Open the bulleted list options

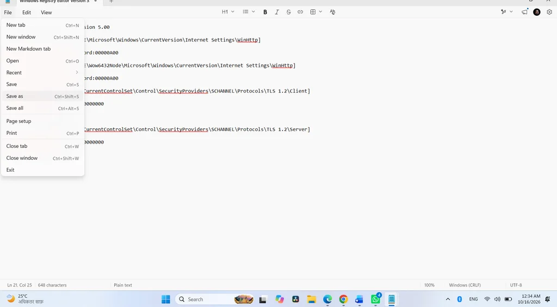[245, 12]
